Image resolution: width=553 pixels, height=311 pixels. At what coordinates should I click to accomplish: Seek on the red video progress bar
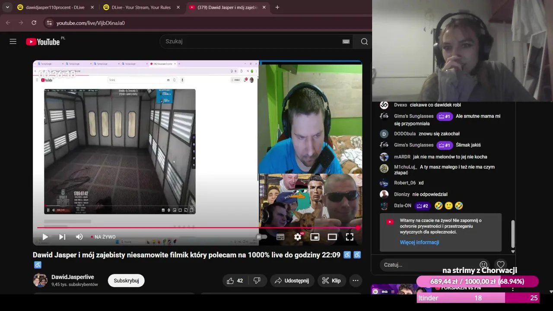point(197,228)
